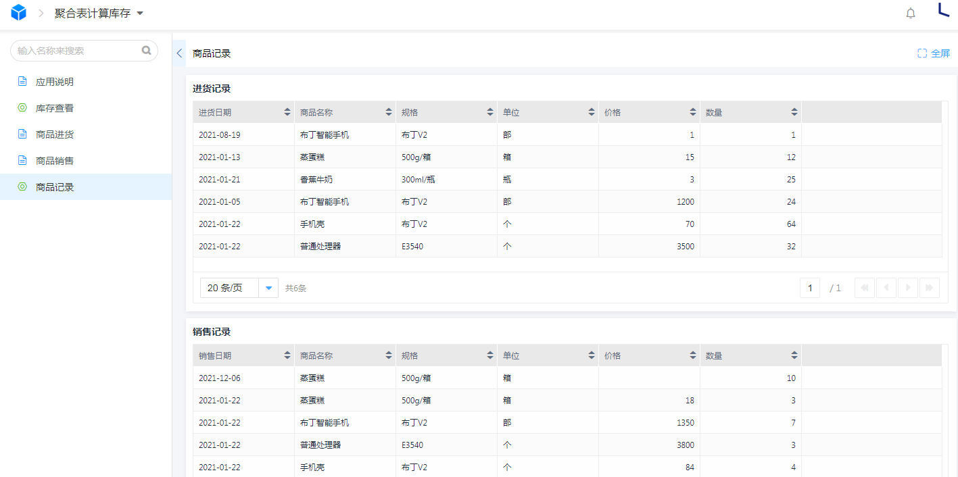
Task: Sort purchase records by 进货日期
Action: click(287, 113)
